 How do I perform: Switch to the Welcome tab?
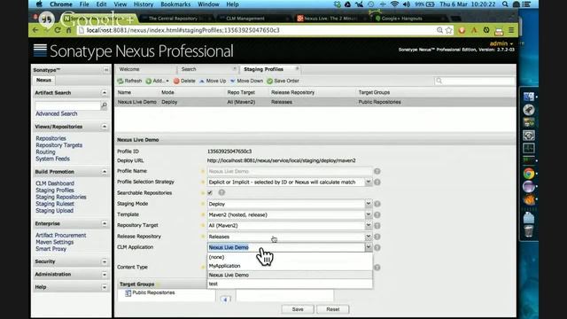pos(129,69)
